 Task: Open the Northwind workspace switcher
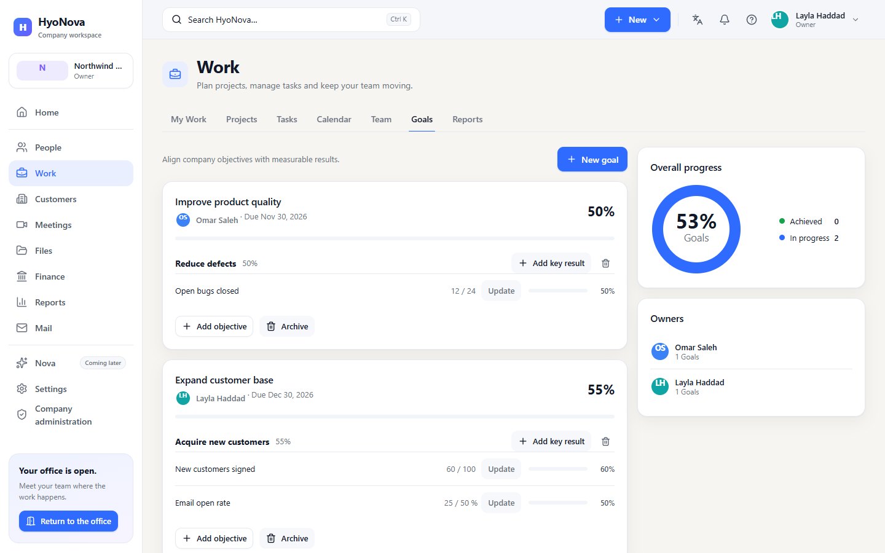[71, 71]
